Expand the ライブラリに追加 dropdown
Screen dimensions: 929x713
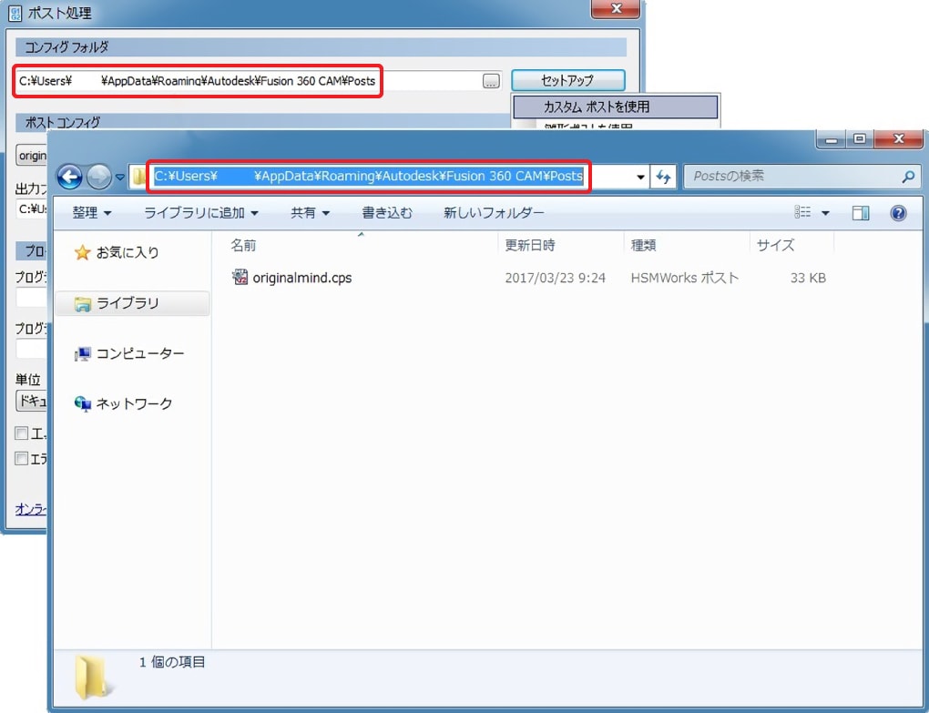200,213
